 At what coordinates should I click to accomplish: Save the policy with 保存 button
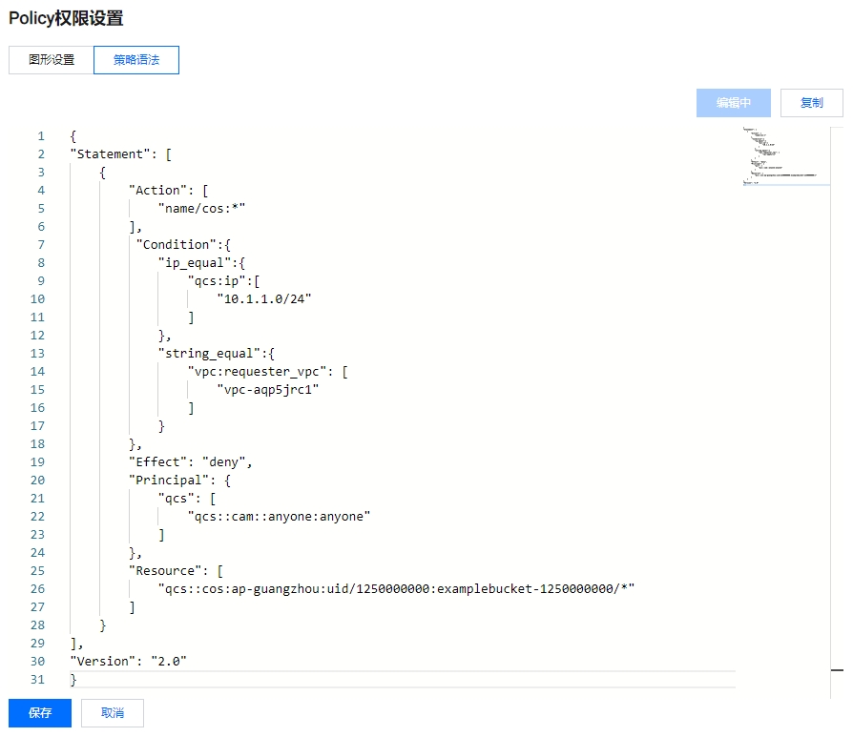click(40, 713)
